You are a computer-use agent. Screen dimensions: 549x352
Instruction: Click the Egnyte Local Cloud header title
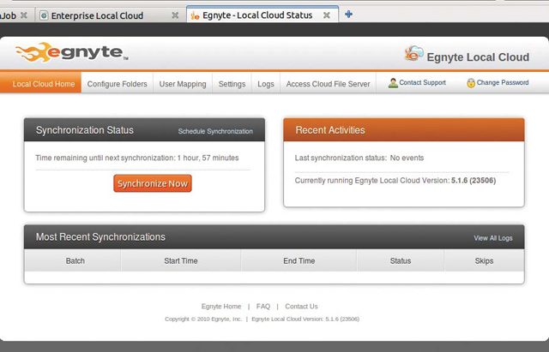[x=478, y=57]
